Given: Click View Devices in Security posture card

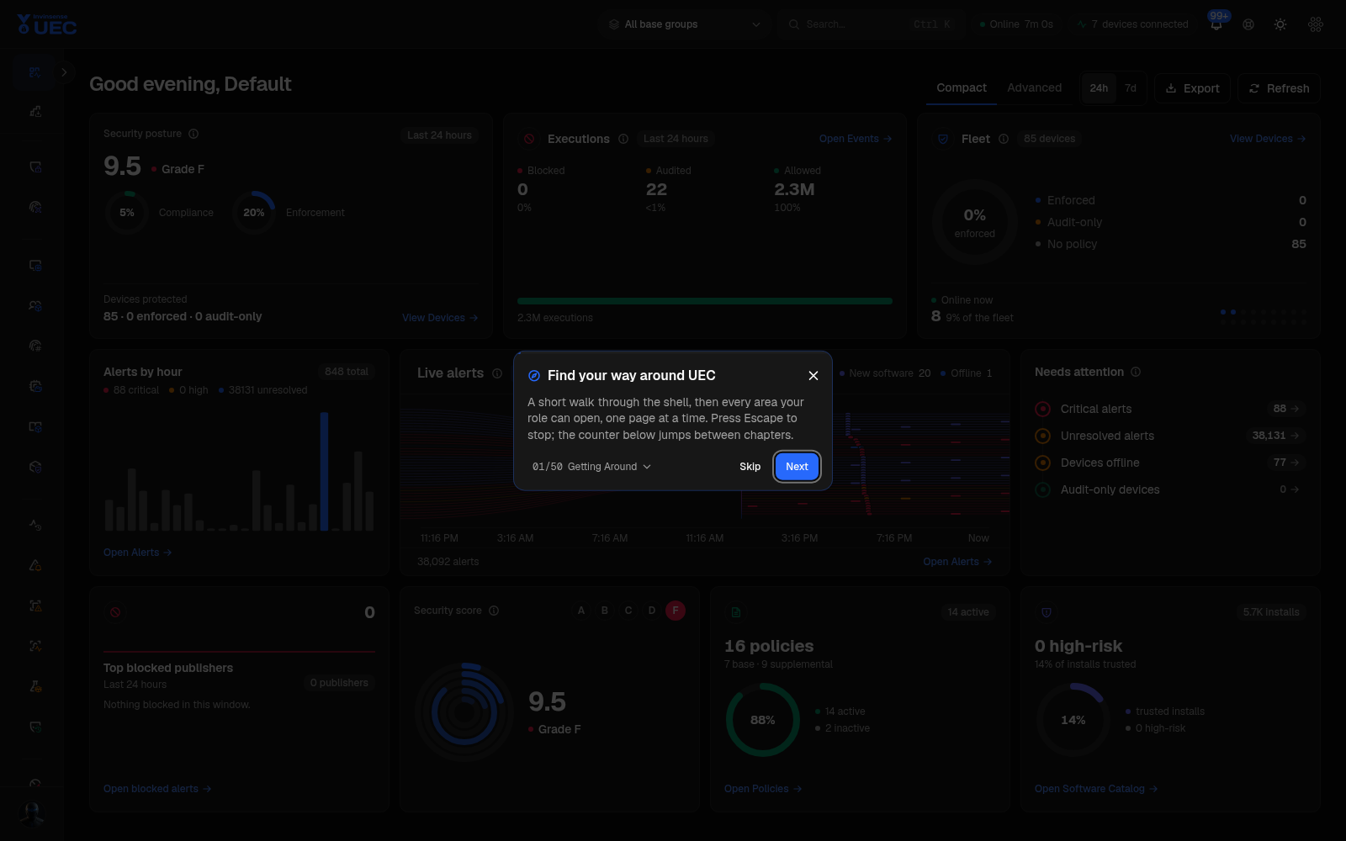Looking at the screenshot, I should (x=440, y=318).
